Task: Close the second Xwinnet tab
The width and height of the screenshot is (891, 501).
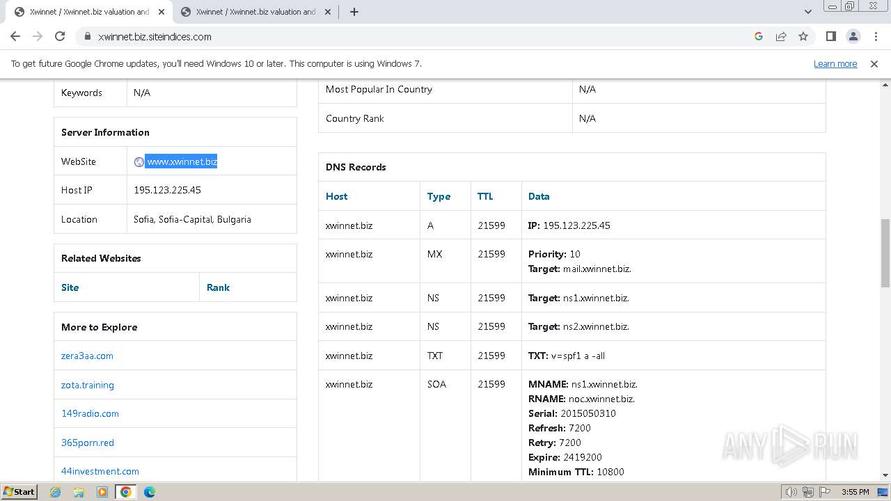Action: point(327,12)
